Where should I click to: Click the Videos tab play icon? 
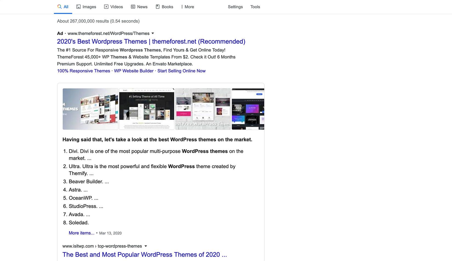(106, 7)
